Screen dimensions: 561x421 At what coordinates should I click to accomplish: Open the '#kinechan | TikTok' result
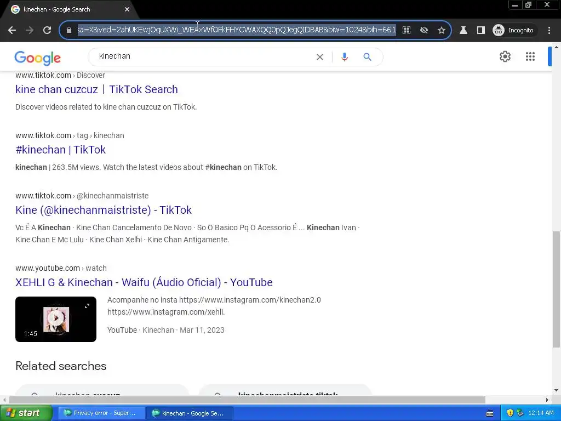point(60,150)
